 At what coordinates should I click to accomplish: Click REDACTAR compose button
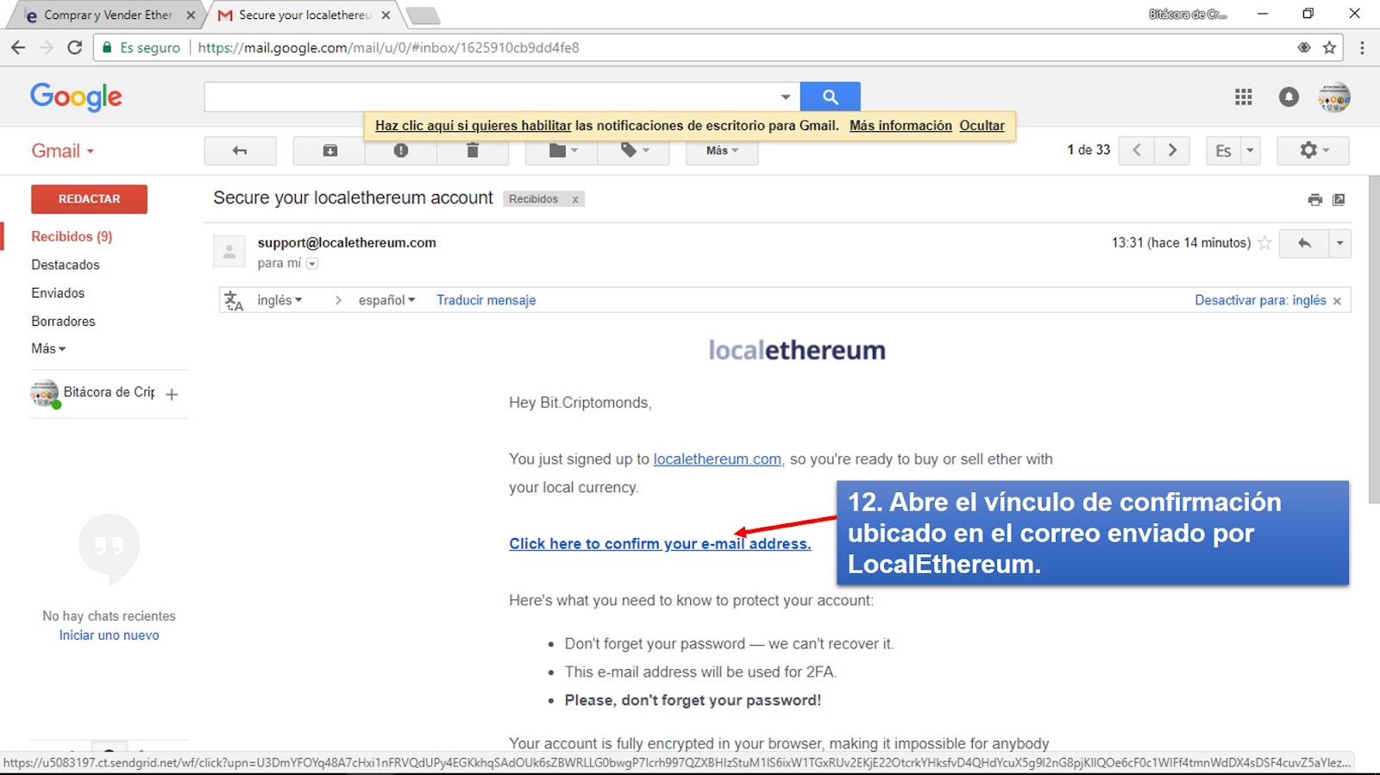(89, 199)
